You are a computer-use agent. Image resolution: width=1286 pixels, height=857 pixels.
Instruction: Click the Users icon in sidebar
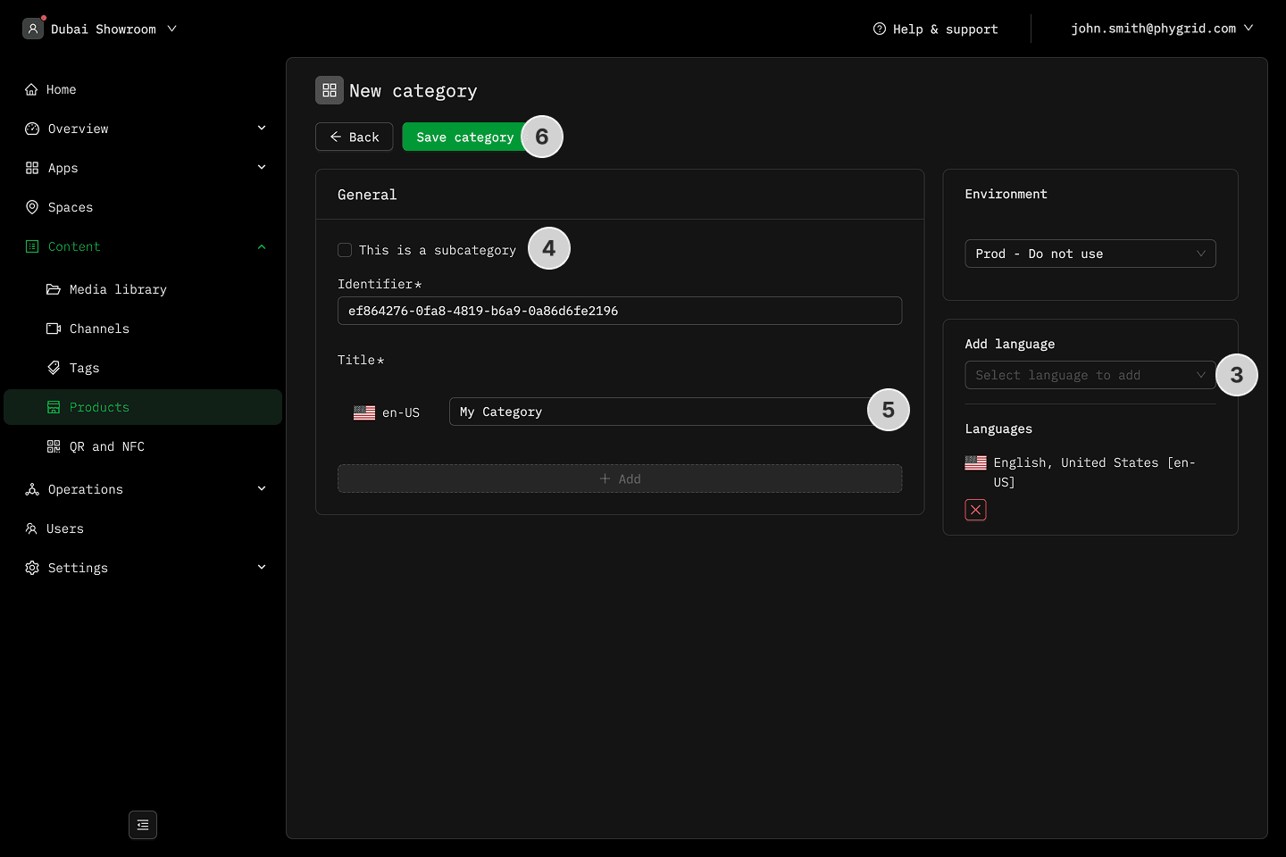click(x=32, y=528)
